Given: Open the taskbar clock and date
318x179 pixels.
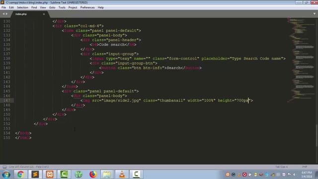Looking at the screenshot, I should tap(307, 175).
